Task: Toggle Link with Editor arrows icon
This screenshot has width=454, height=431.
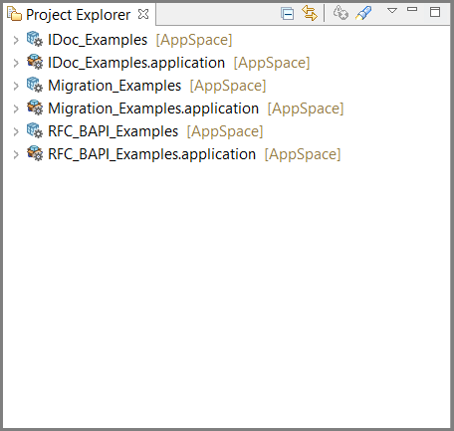Action: [310, 13]
